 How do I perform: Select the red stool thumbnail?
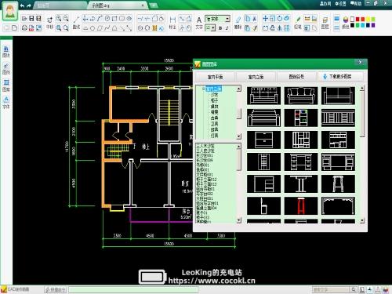(x=301, y=206)
